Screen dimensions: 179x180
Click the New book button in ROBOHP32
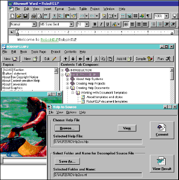coord(11,59)
